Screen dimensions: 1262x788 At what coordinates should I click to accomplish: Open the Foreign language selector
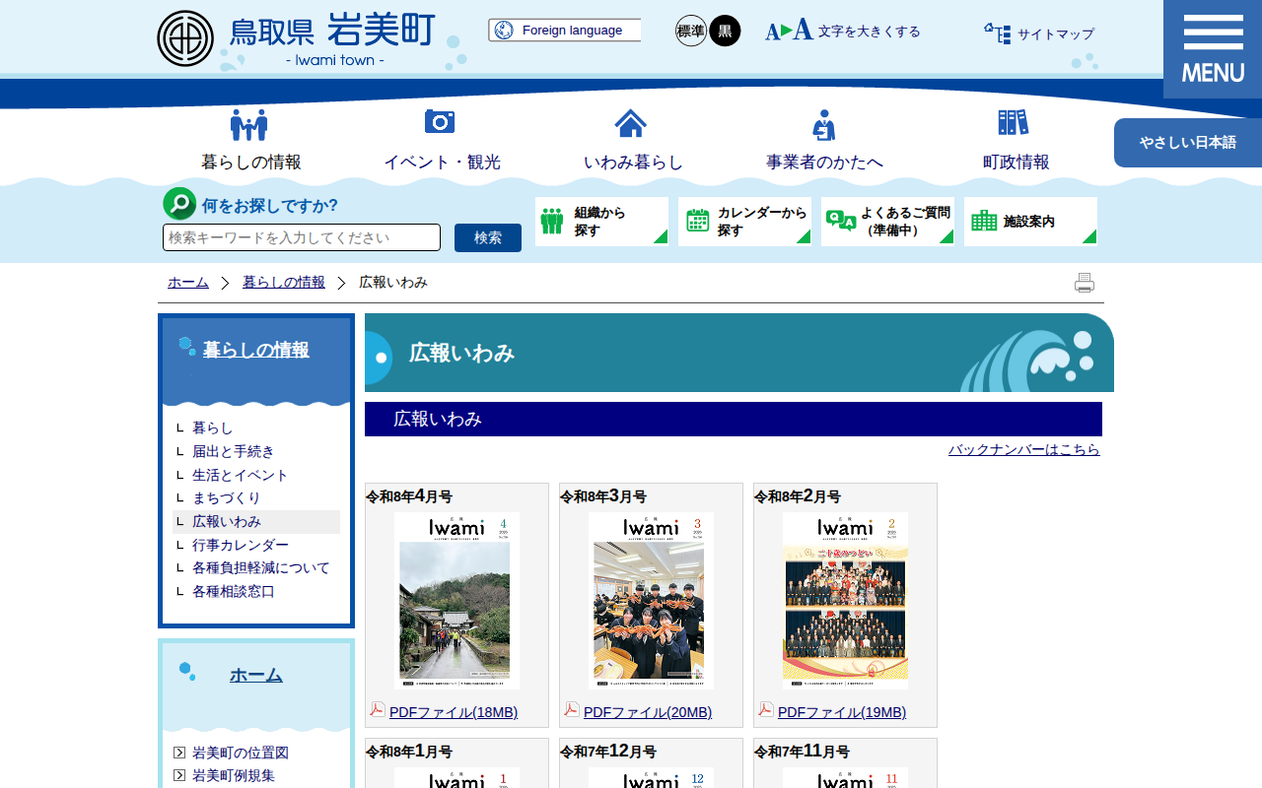(564, 31)
